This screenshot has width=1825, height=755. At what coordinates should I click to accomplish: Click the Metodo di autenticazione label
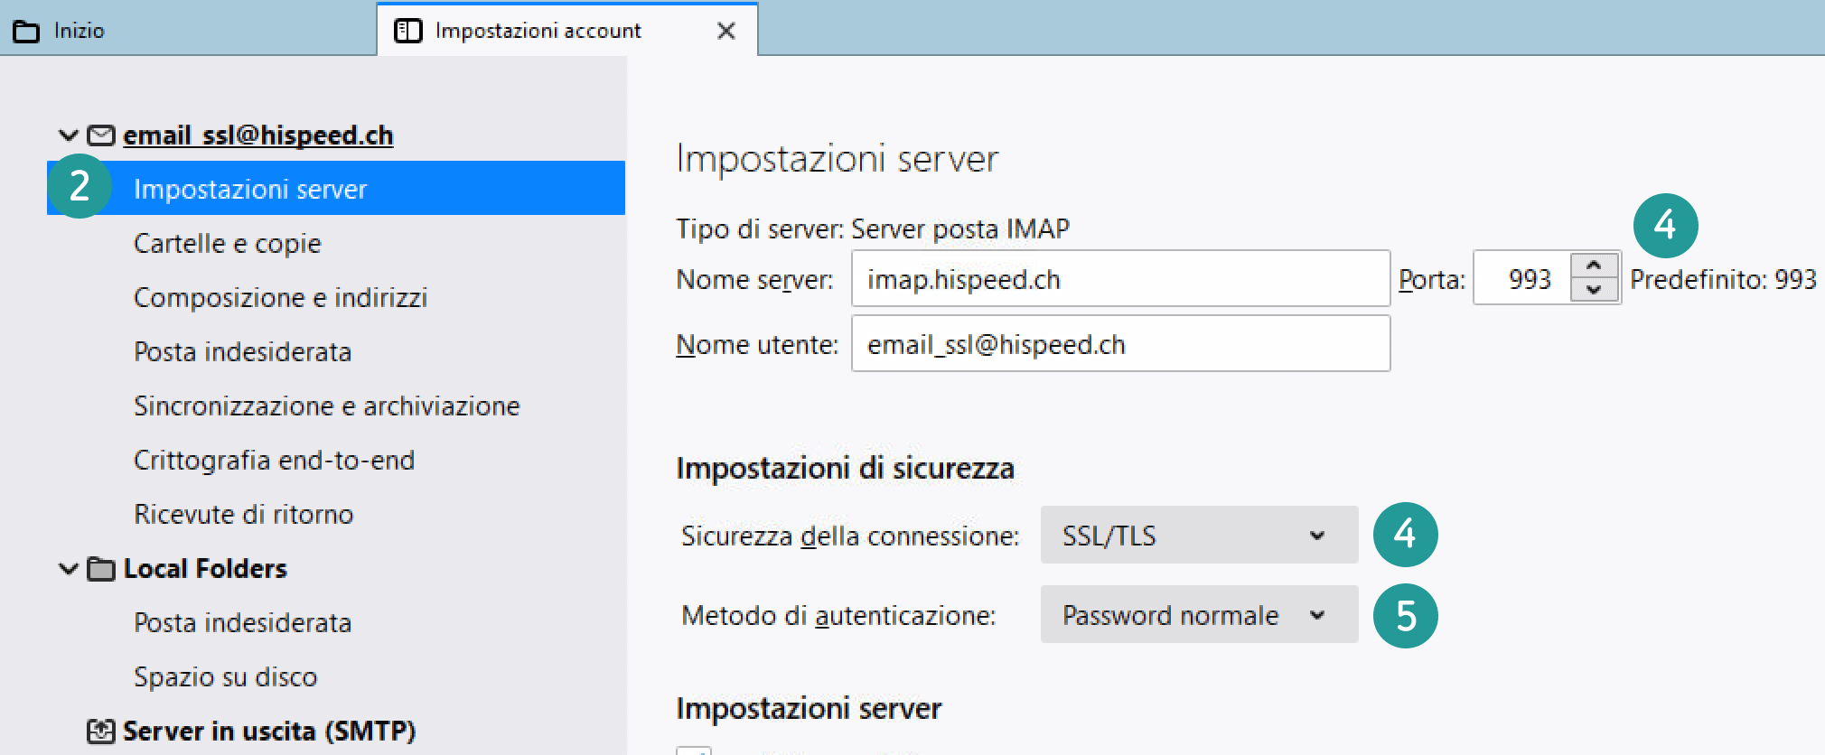(838, 615)
